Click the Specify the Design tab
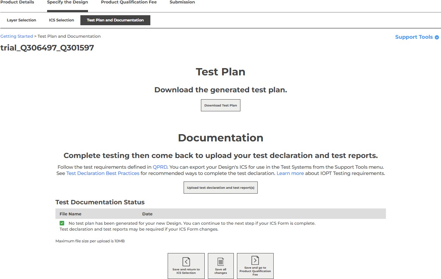The image size is (441, 279). coord(68,2)
